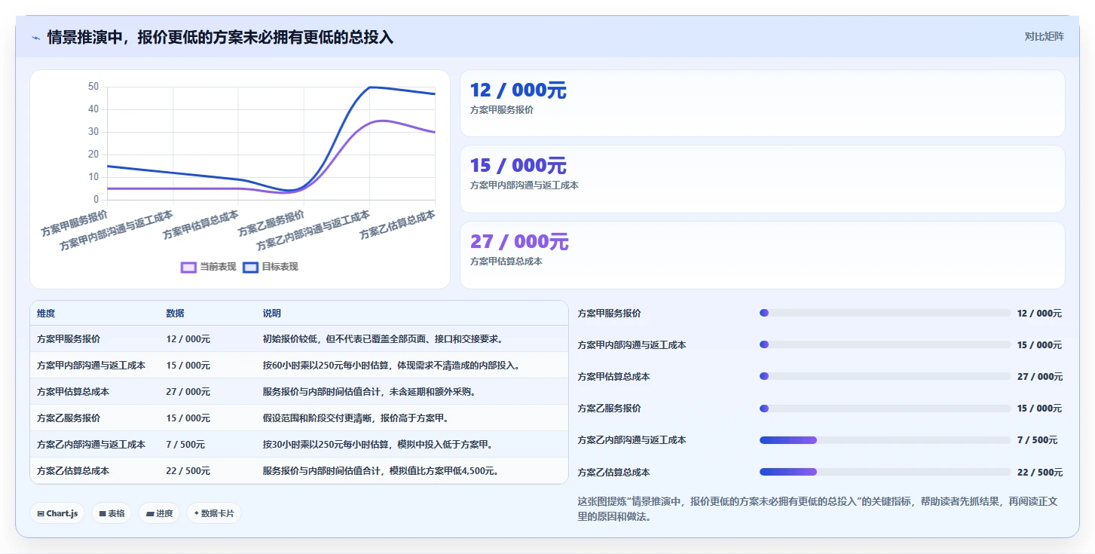Select 方案乙服务报价 cell in the table
The width and height of the screenshot is (1095, 554).
[x=69, y=418]
